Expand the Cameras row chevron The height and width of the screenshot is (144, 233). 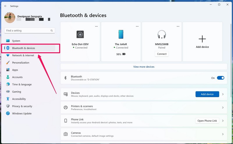223,134
